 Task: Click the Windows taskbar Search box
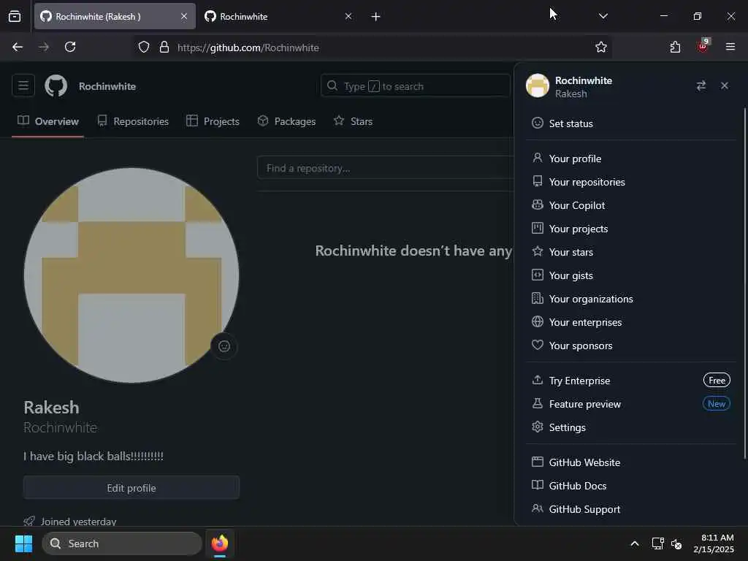[122, 543]
